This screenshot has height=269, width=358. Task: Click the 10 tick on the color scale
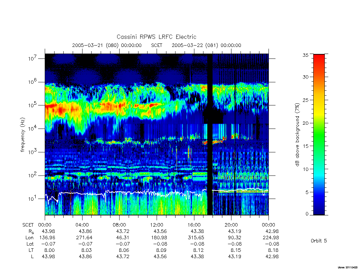306,169
